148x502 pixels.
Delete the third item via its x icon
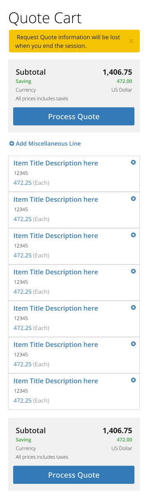point(133,235)
